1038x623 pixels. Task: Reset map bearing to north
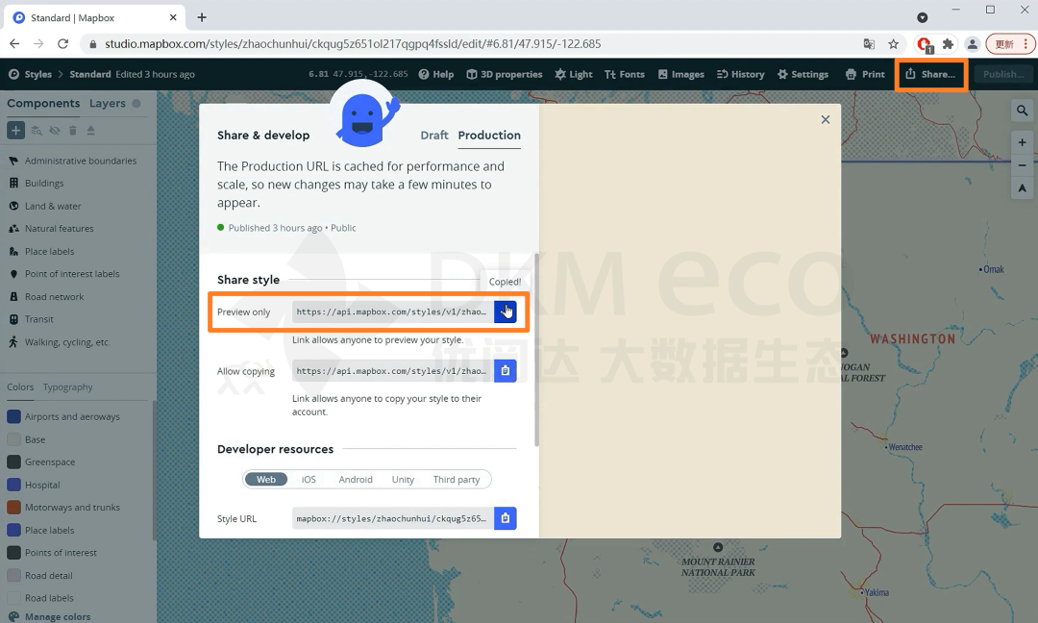[1022, 188]
